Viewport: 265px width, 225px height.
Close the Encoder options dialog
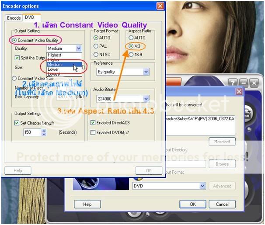(x=160, y=6)
